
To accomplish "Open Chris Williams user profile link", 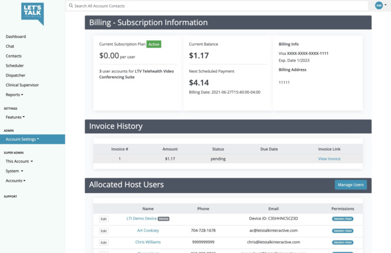I will tap(148, 242).
